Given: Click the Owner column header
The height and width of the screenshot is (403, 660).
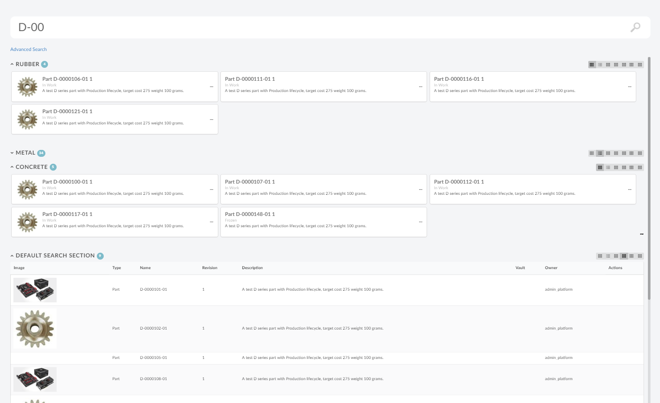Looking at the screenshot, I should pyautogui.click(x=551, y=268).
